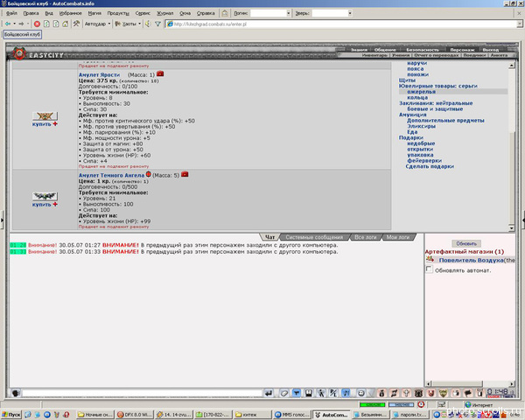Open the кольца category link
The width and height of the screenshot is (525, 420).
(x=417, y=97)
